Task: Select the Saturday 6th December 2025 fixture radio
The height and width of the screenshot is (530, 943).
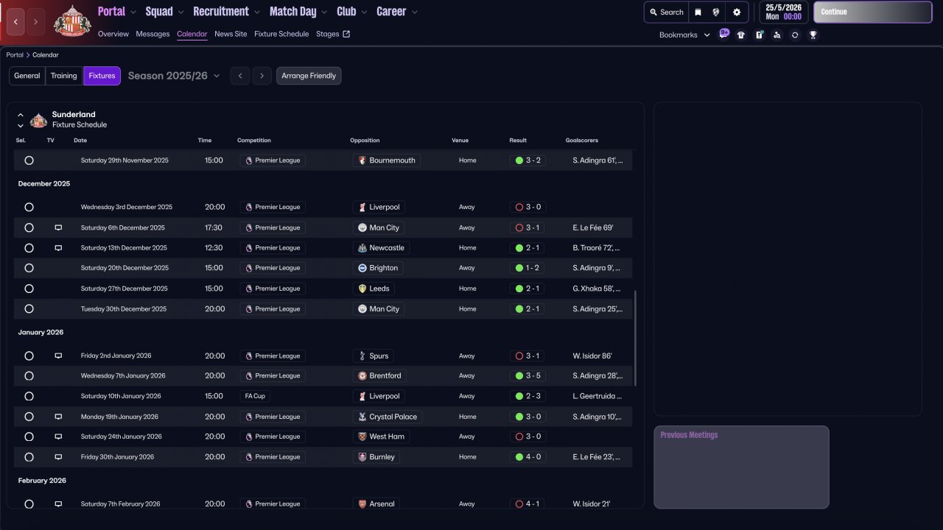Action: click(x=29, y=228)
